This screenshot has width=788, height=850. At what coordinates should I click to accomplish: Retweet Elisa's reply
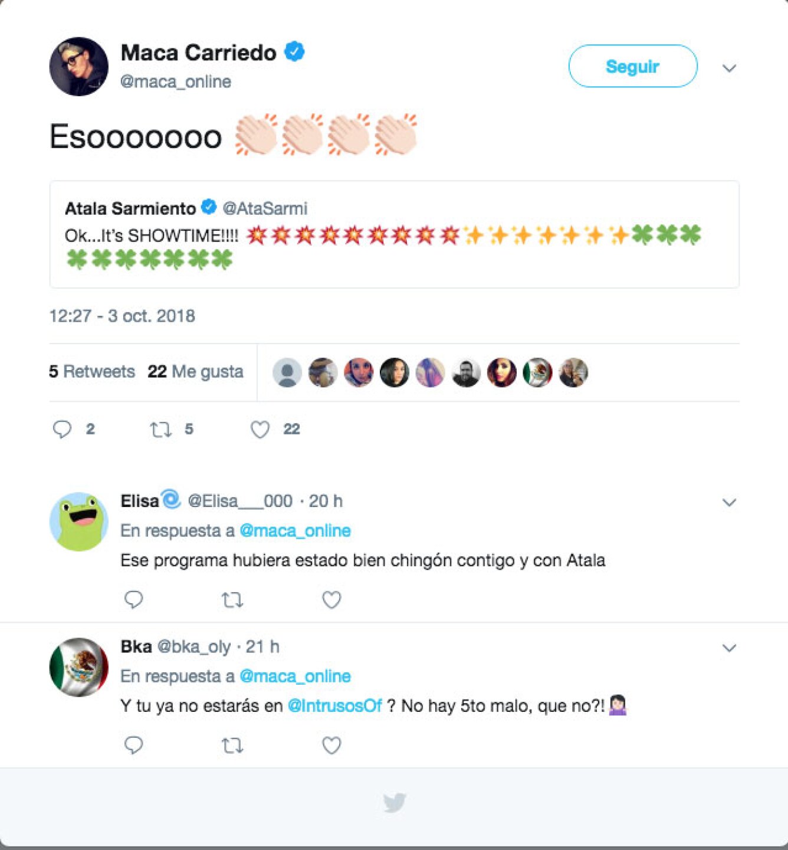click(x=232, y=600)
